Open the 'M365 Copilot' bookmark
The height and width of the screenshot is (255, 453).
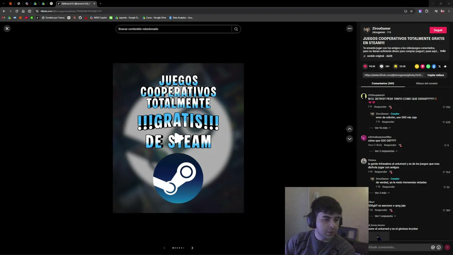coord(98,18)
